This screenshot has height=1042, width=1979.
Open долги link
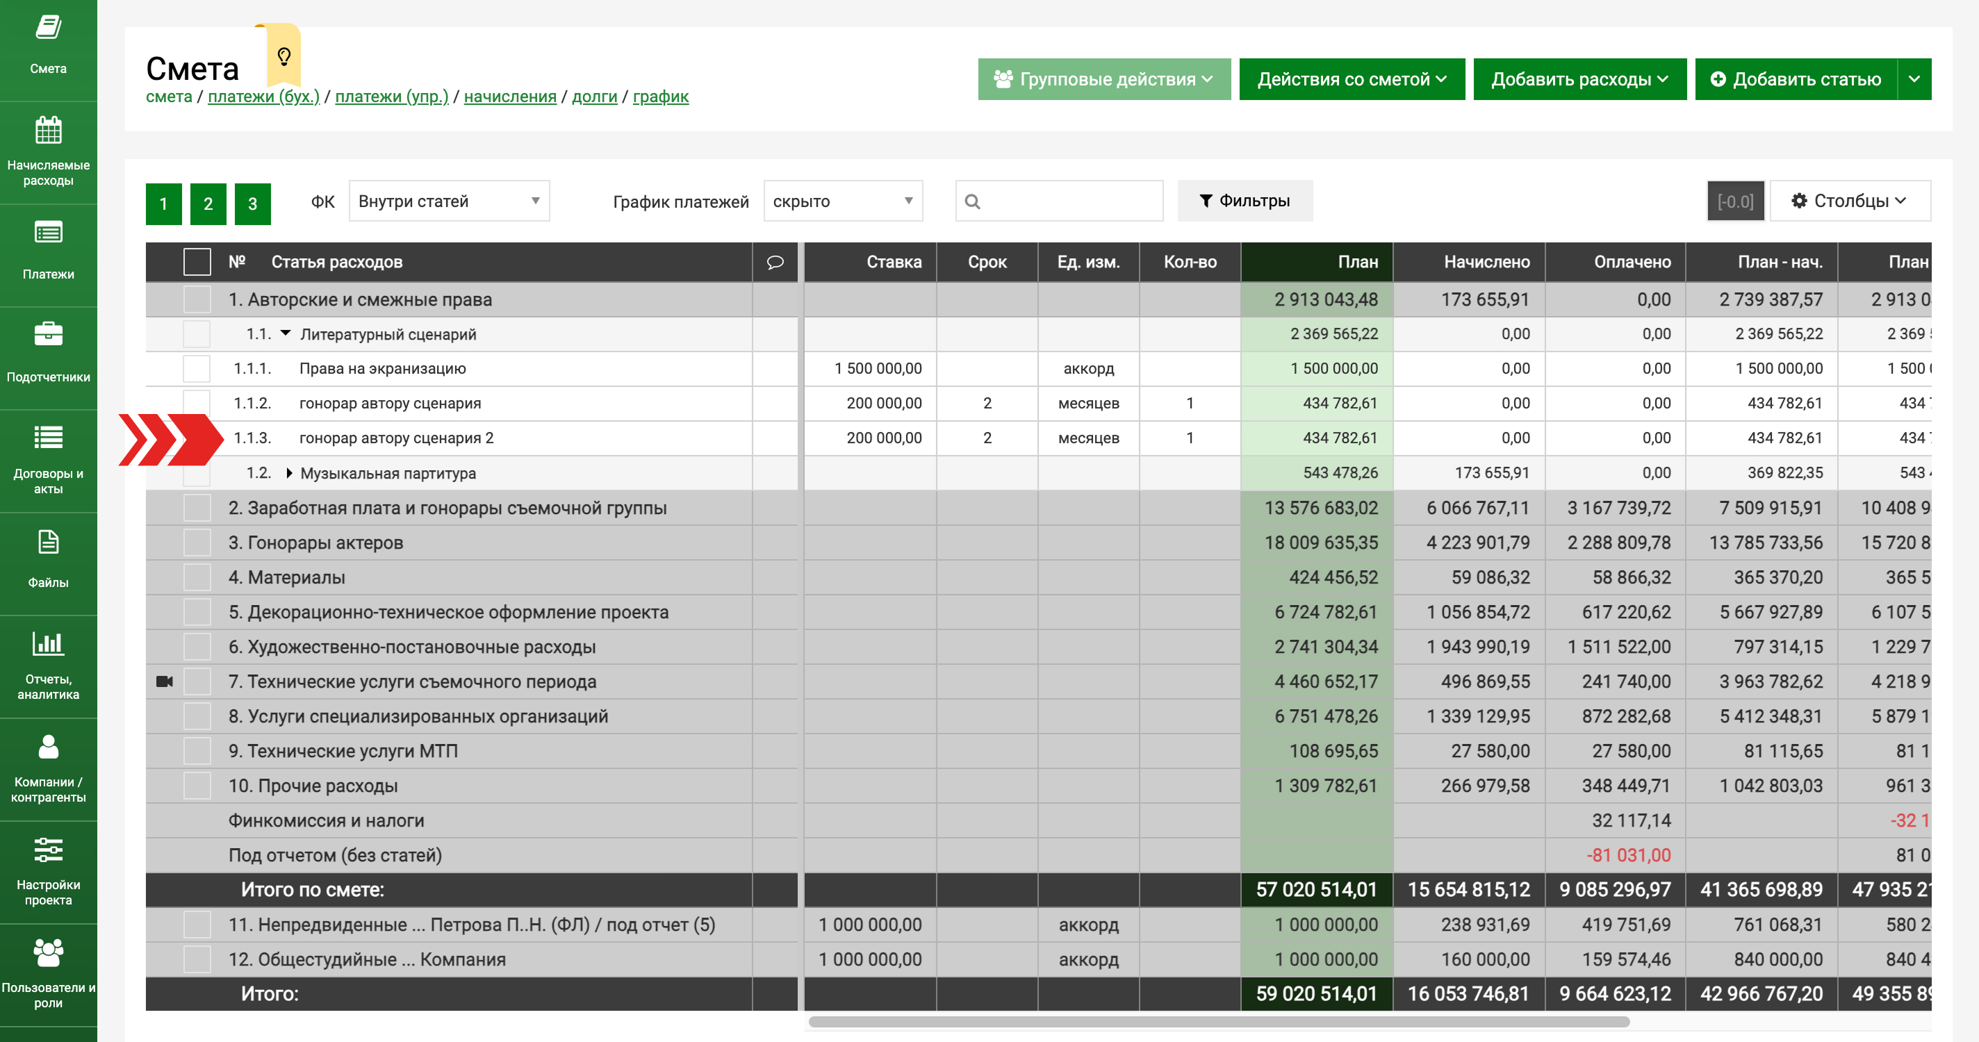click(595, 97)
